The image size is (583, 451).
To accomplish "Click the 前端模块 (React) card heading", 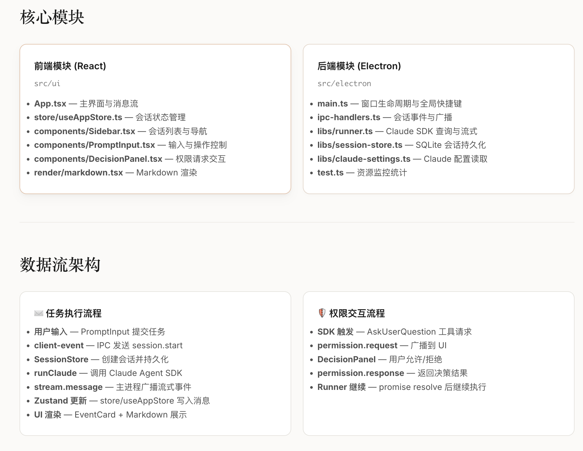I will pos(70,66).
